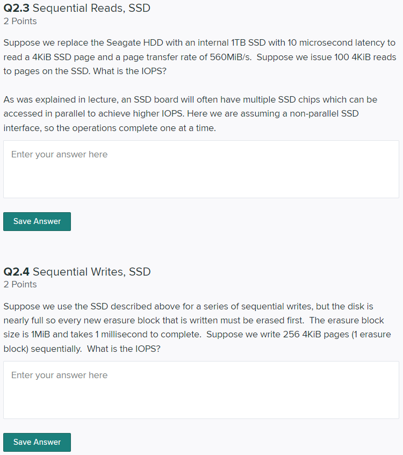The width and height of the screenshot is (403, 455).
Task: Click the bottom Save Answer button
Action: pos(37,442)
